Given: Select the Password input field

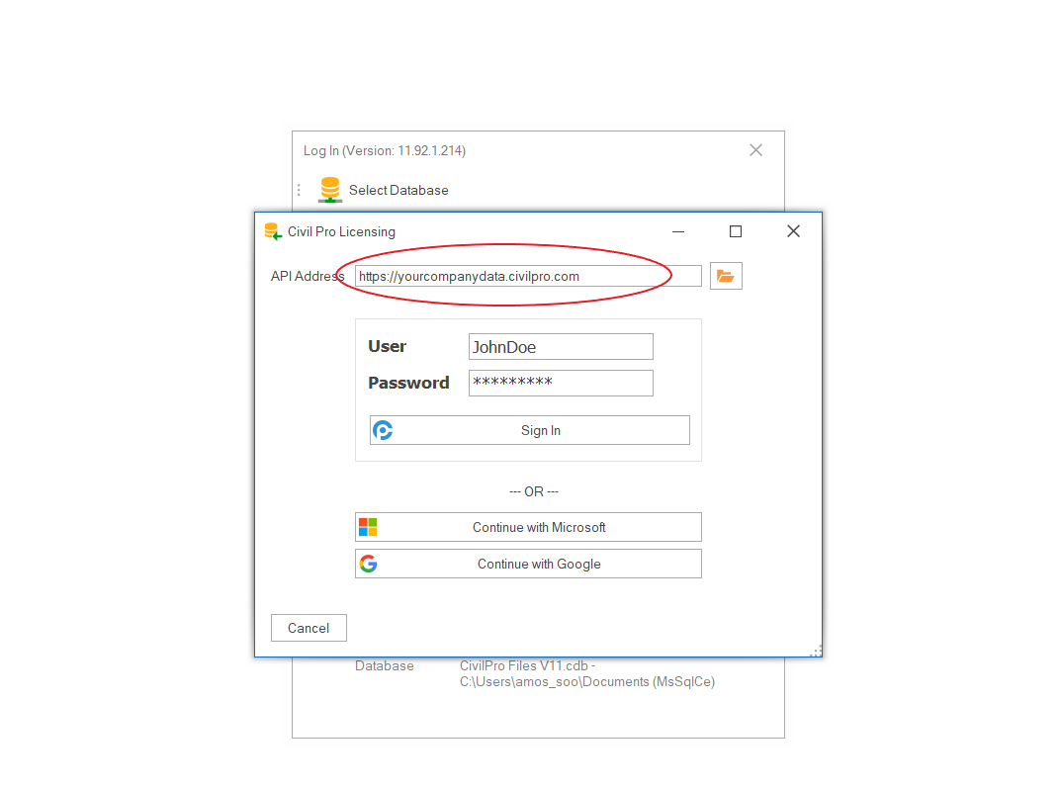Looking at the screenshot, I should tap(561, 383).
